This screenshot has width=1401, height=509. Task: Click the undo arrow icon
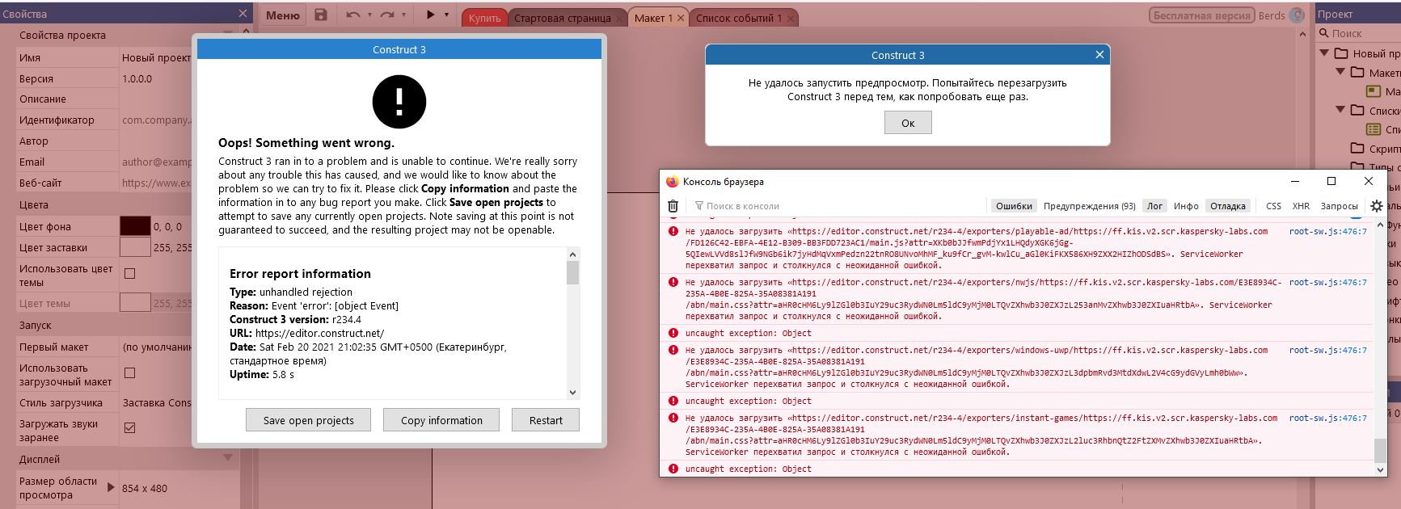[353, 15]
